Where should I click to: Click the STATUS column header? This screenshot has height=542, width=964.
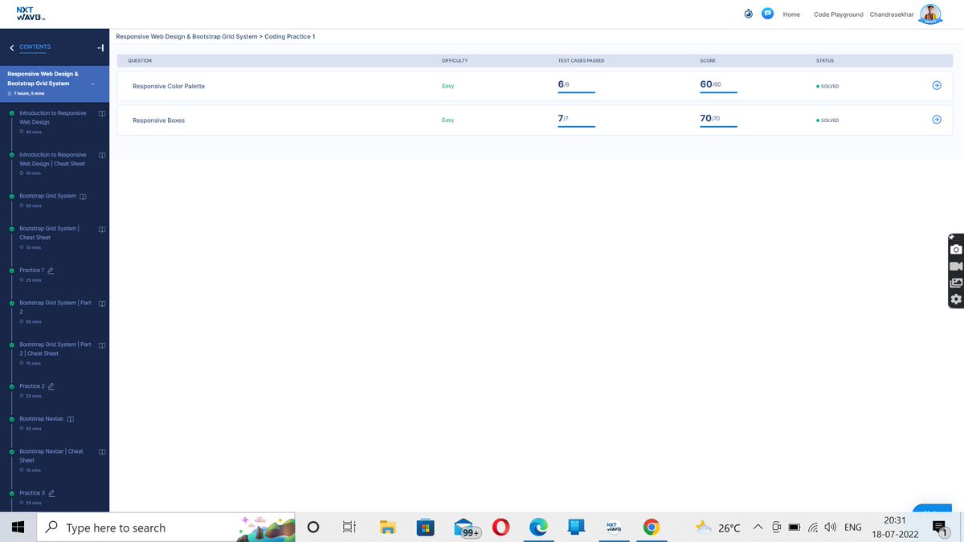(825, 61)
